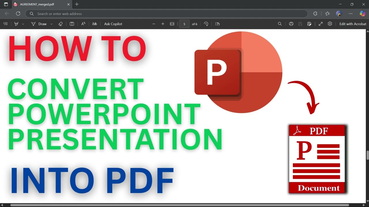Toggle the PDF table of contents

(x=5, y=24)
